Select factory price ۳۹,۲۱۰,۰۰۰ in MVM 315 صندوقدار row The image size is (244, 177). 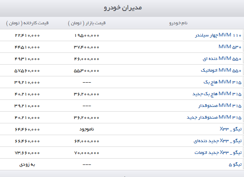point(27,106)
